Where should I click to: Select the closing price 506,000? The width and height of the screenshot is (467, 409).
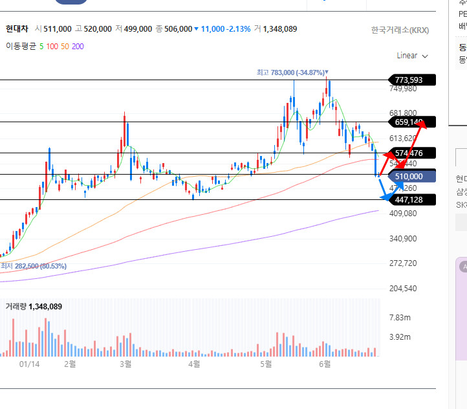point(178,29)
